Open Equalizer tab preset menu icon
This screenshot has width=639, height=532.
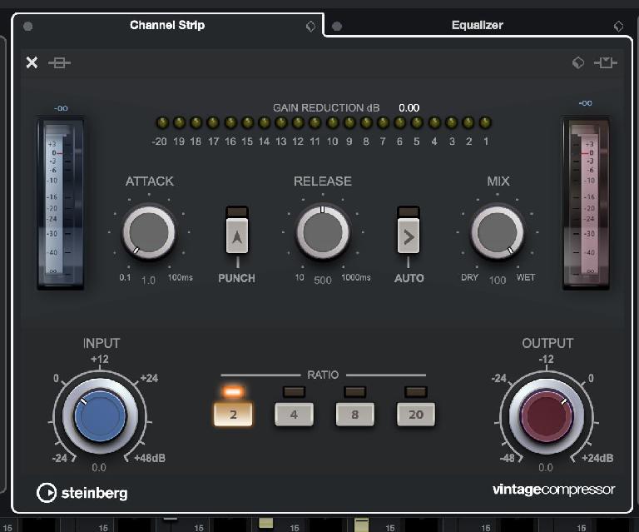[618, 27]
